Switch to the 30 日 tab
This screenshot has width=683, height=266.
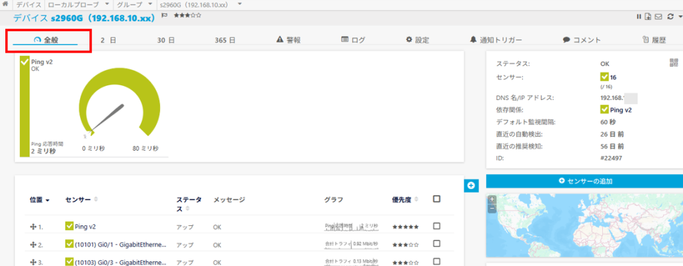tap(166, 40)
